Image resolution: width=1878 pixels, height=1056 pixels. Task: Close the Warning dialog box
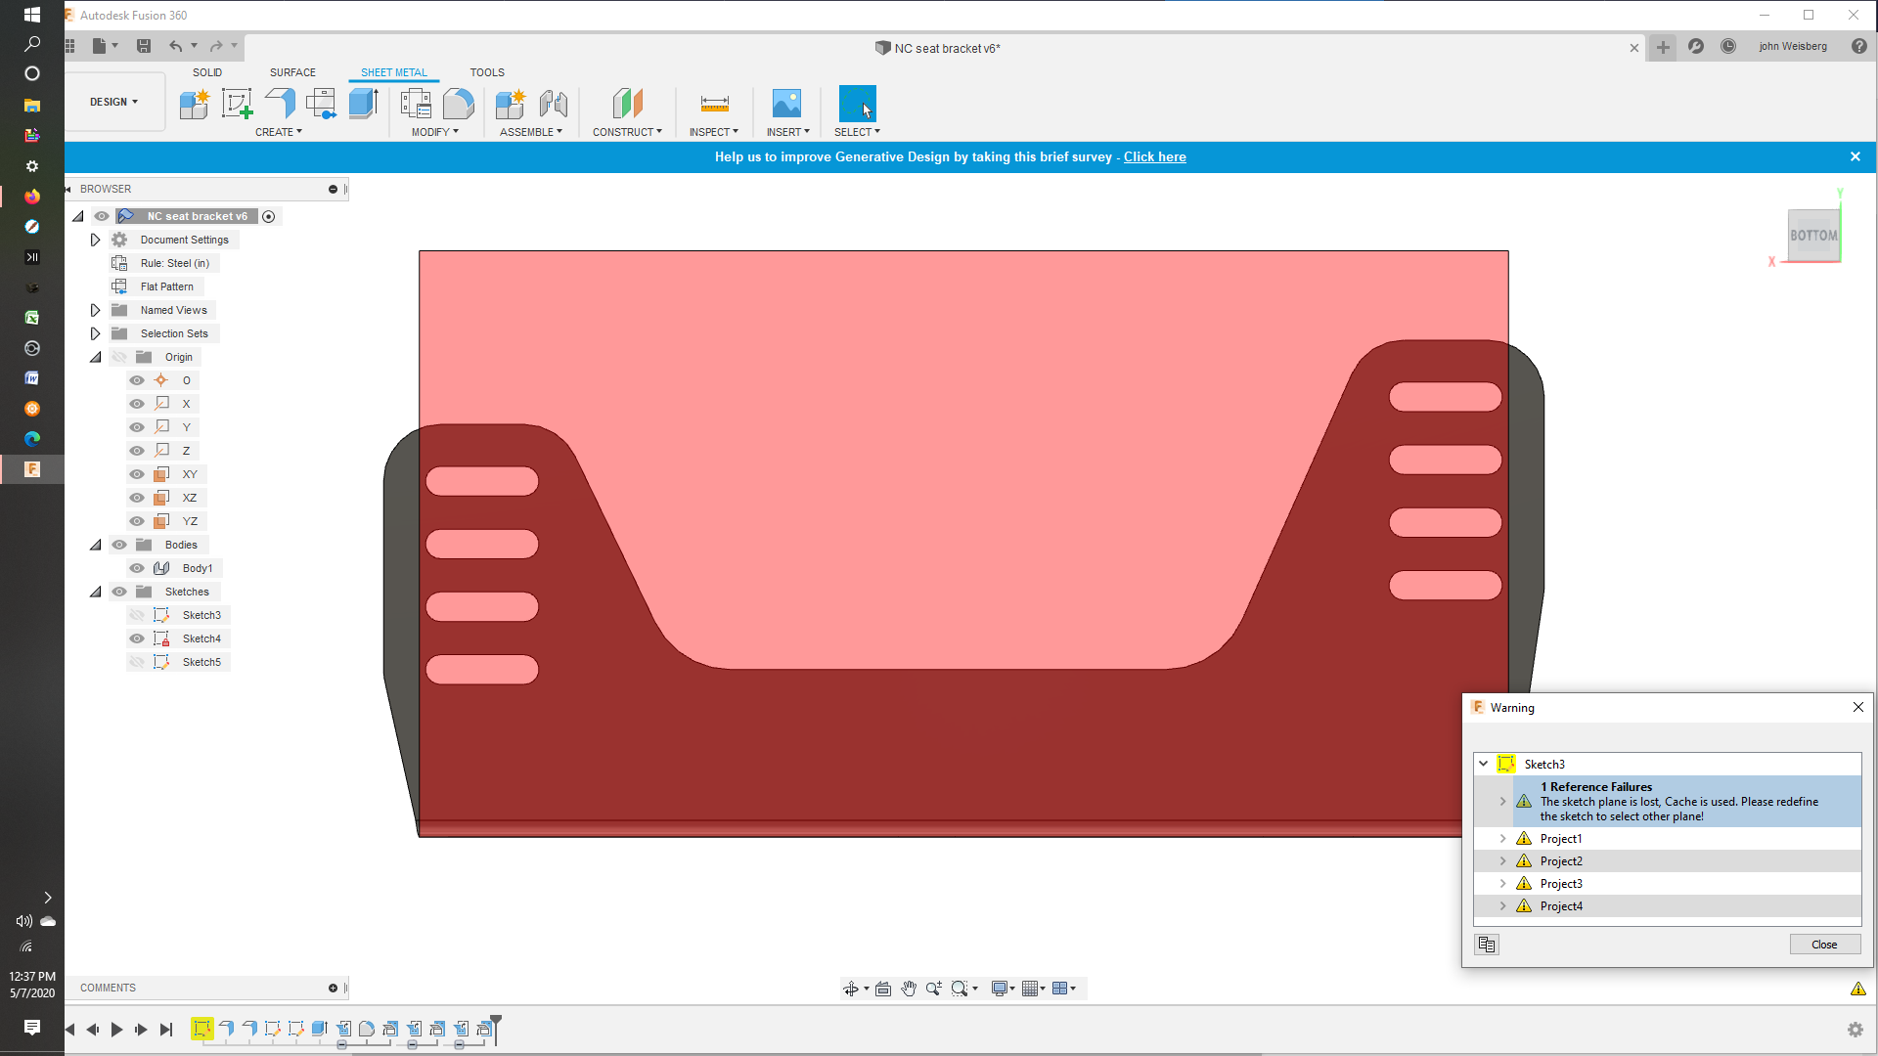point(1824,944)
